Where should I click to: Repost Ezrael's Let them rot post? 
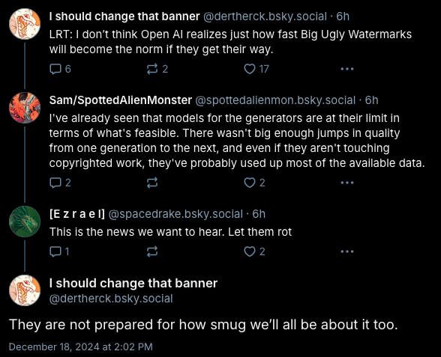(152, 251)
